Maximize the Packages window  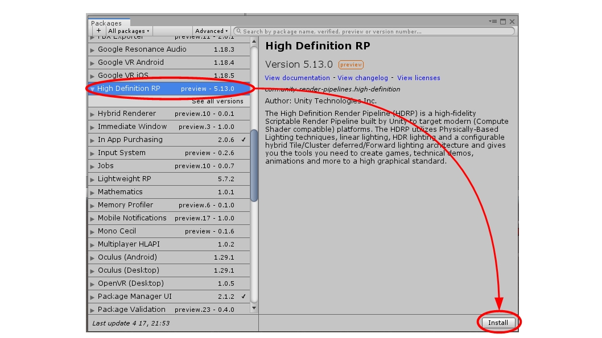click(503, 22)
